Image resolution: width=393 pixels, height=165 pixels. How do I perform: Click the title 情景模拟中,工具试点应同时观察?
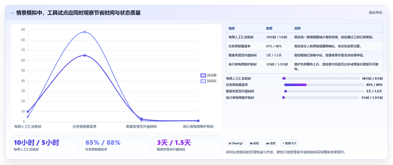tap(78, 13)
